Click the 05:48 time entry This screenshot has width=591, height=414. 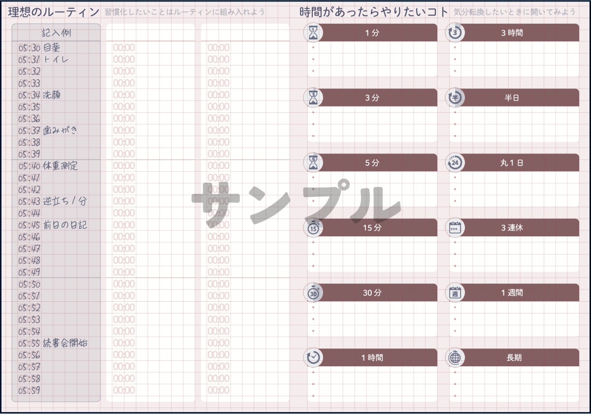pos(30,260)
